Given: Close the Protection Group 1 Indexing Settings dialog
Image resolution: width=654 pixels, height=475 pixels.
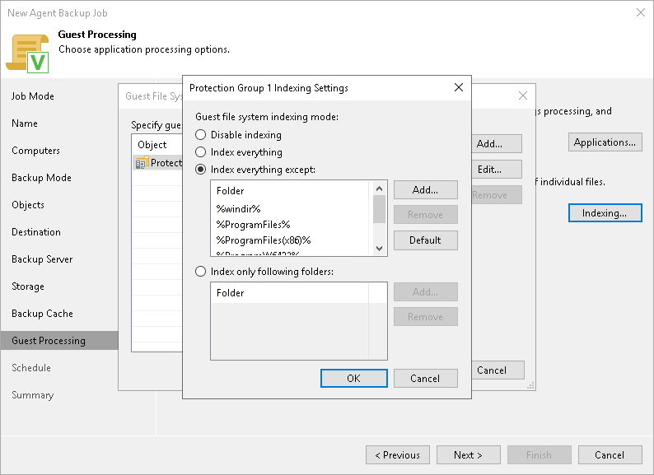Looking at the screenshot, I should [x=459, y=87].
